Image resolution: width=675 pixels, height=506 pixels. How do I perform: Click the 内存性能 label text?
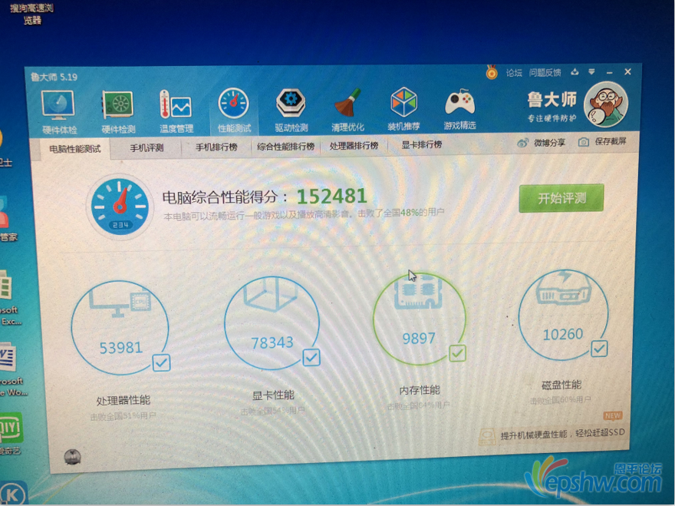click(420, 390)
